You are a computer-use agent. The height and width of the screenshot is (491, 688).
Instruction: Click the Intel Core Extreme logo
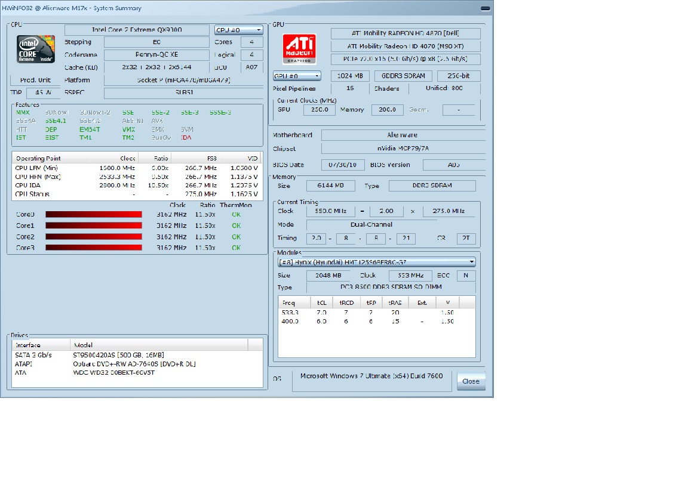click(x=36, y=49)
